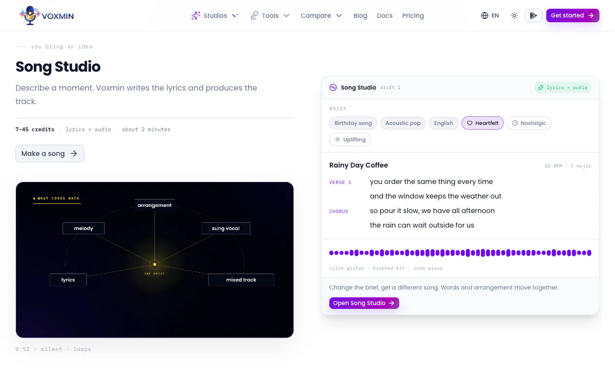
Task: Click the sun icon on Uplifting chip
Action: [x=338, y=139]
